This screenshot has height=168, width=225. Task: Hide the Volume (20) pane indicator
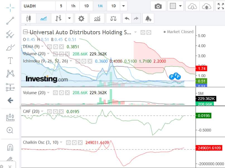pos(55,93)
